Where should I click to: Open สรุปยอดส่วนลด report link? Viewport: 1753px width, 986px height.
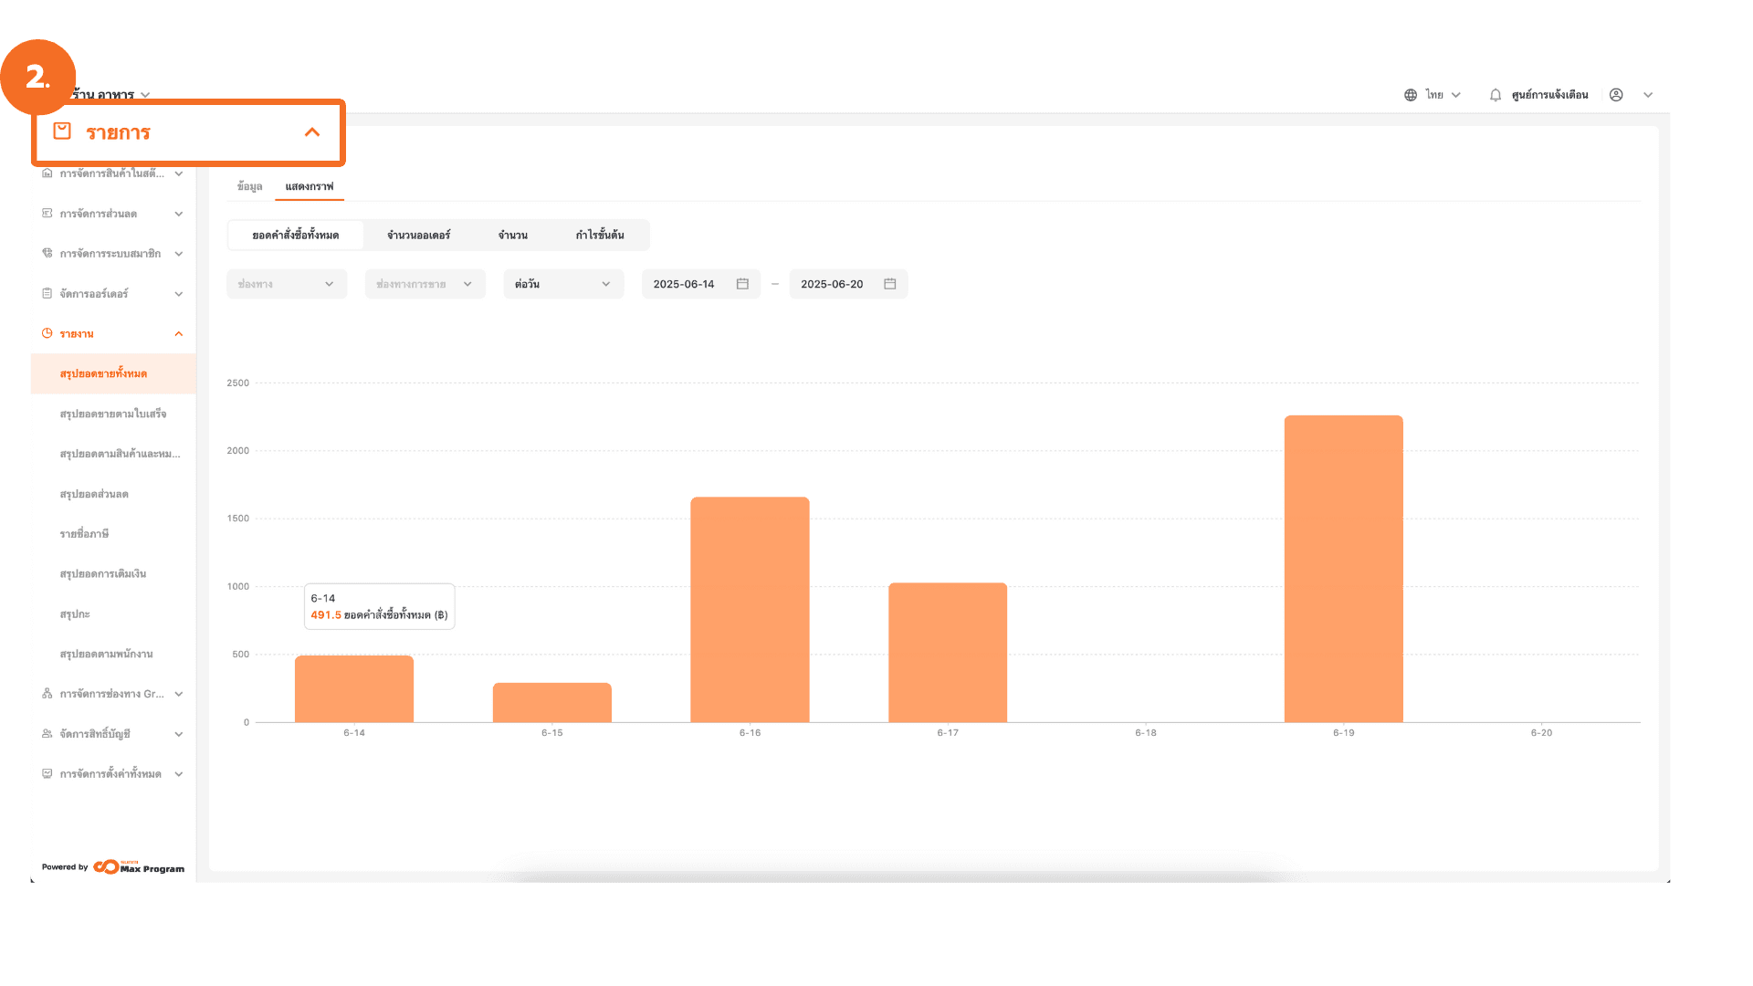[94, 494]
